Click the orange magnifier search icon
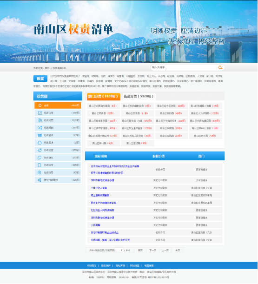 [x=220, y=67]
